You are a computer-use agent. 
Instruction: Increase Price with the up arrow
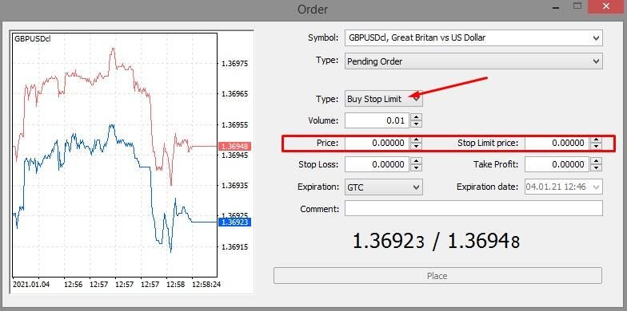click(x=417, y=140)
